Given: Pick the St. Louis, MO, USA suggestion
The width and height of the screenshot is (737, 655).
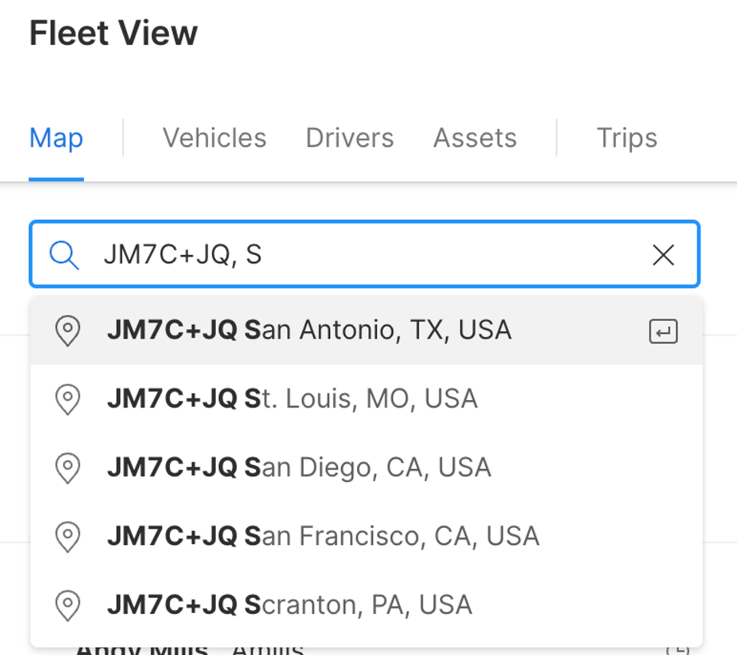Looking at the screenshot, I should [366, 399].
